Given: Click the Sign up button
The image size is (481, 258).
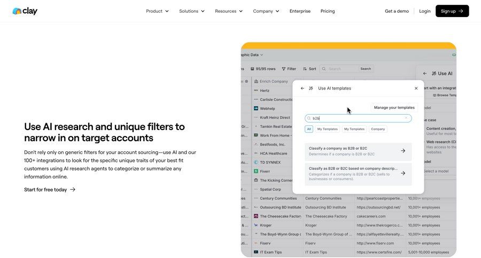Looking at the screenshot, I should [x=452, y=11].
